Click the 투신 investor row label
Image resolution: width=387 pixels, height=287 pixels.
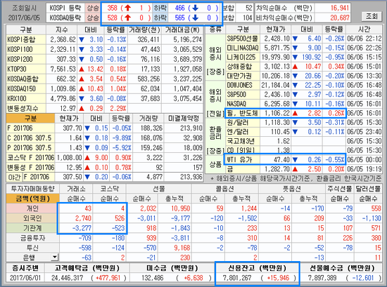pyautogui.click(x=32, y=248)
